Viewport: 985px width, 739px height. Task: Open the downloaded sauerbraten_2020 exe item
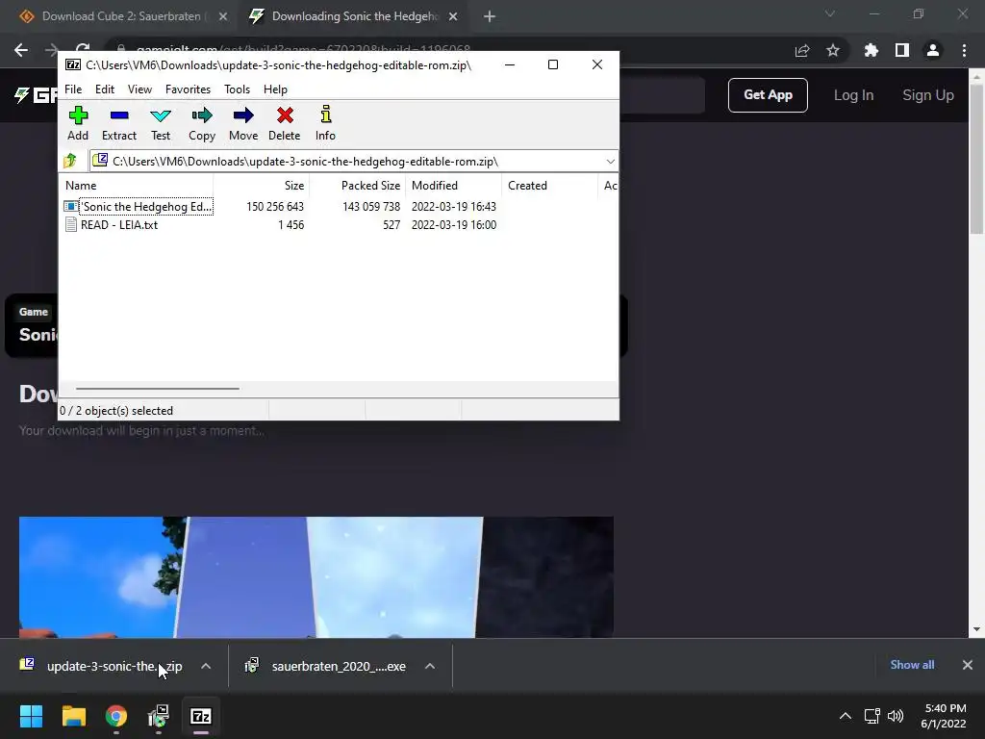(327, 666)
